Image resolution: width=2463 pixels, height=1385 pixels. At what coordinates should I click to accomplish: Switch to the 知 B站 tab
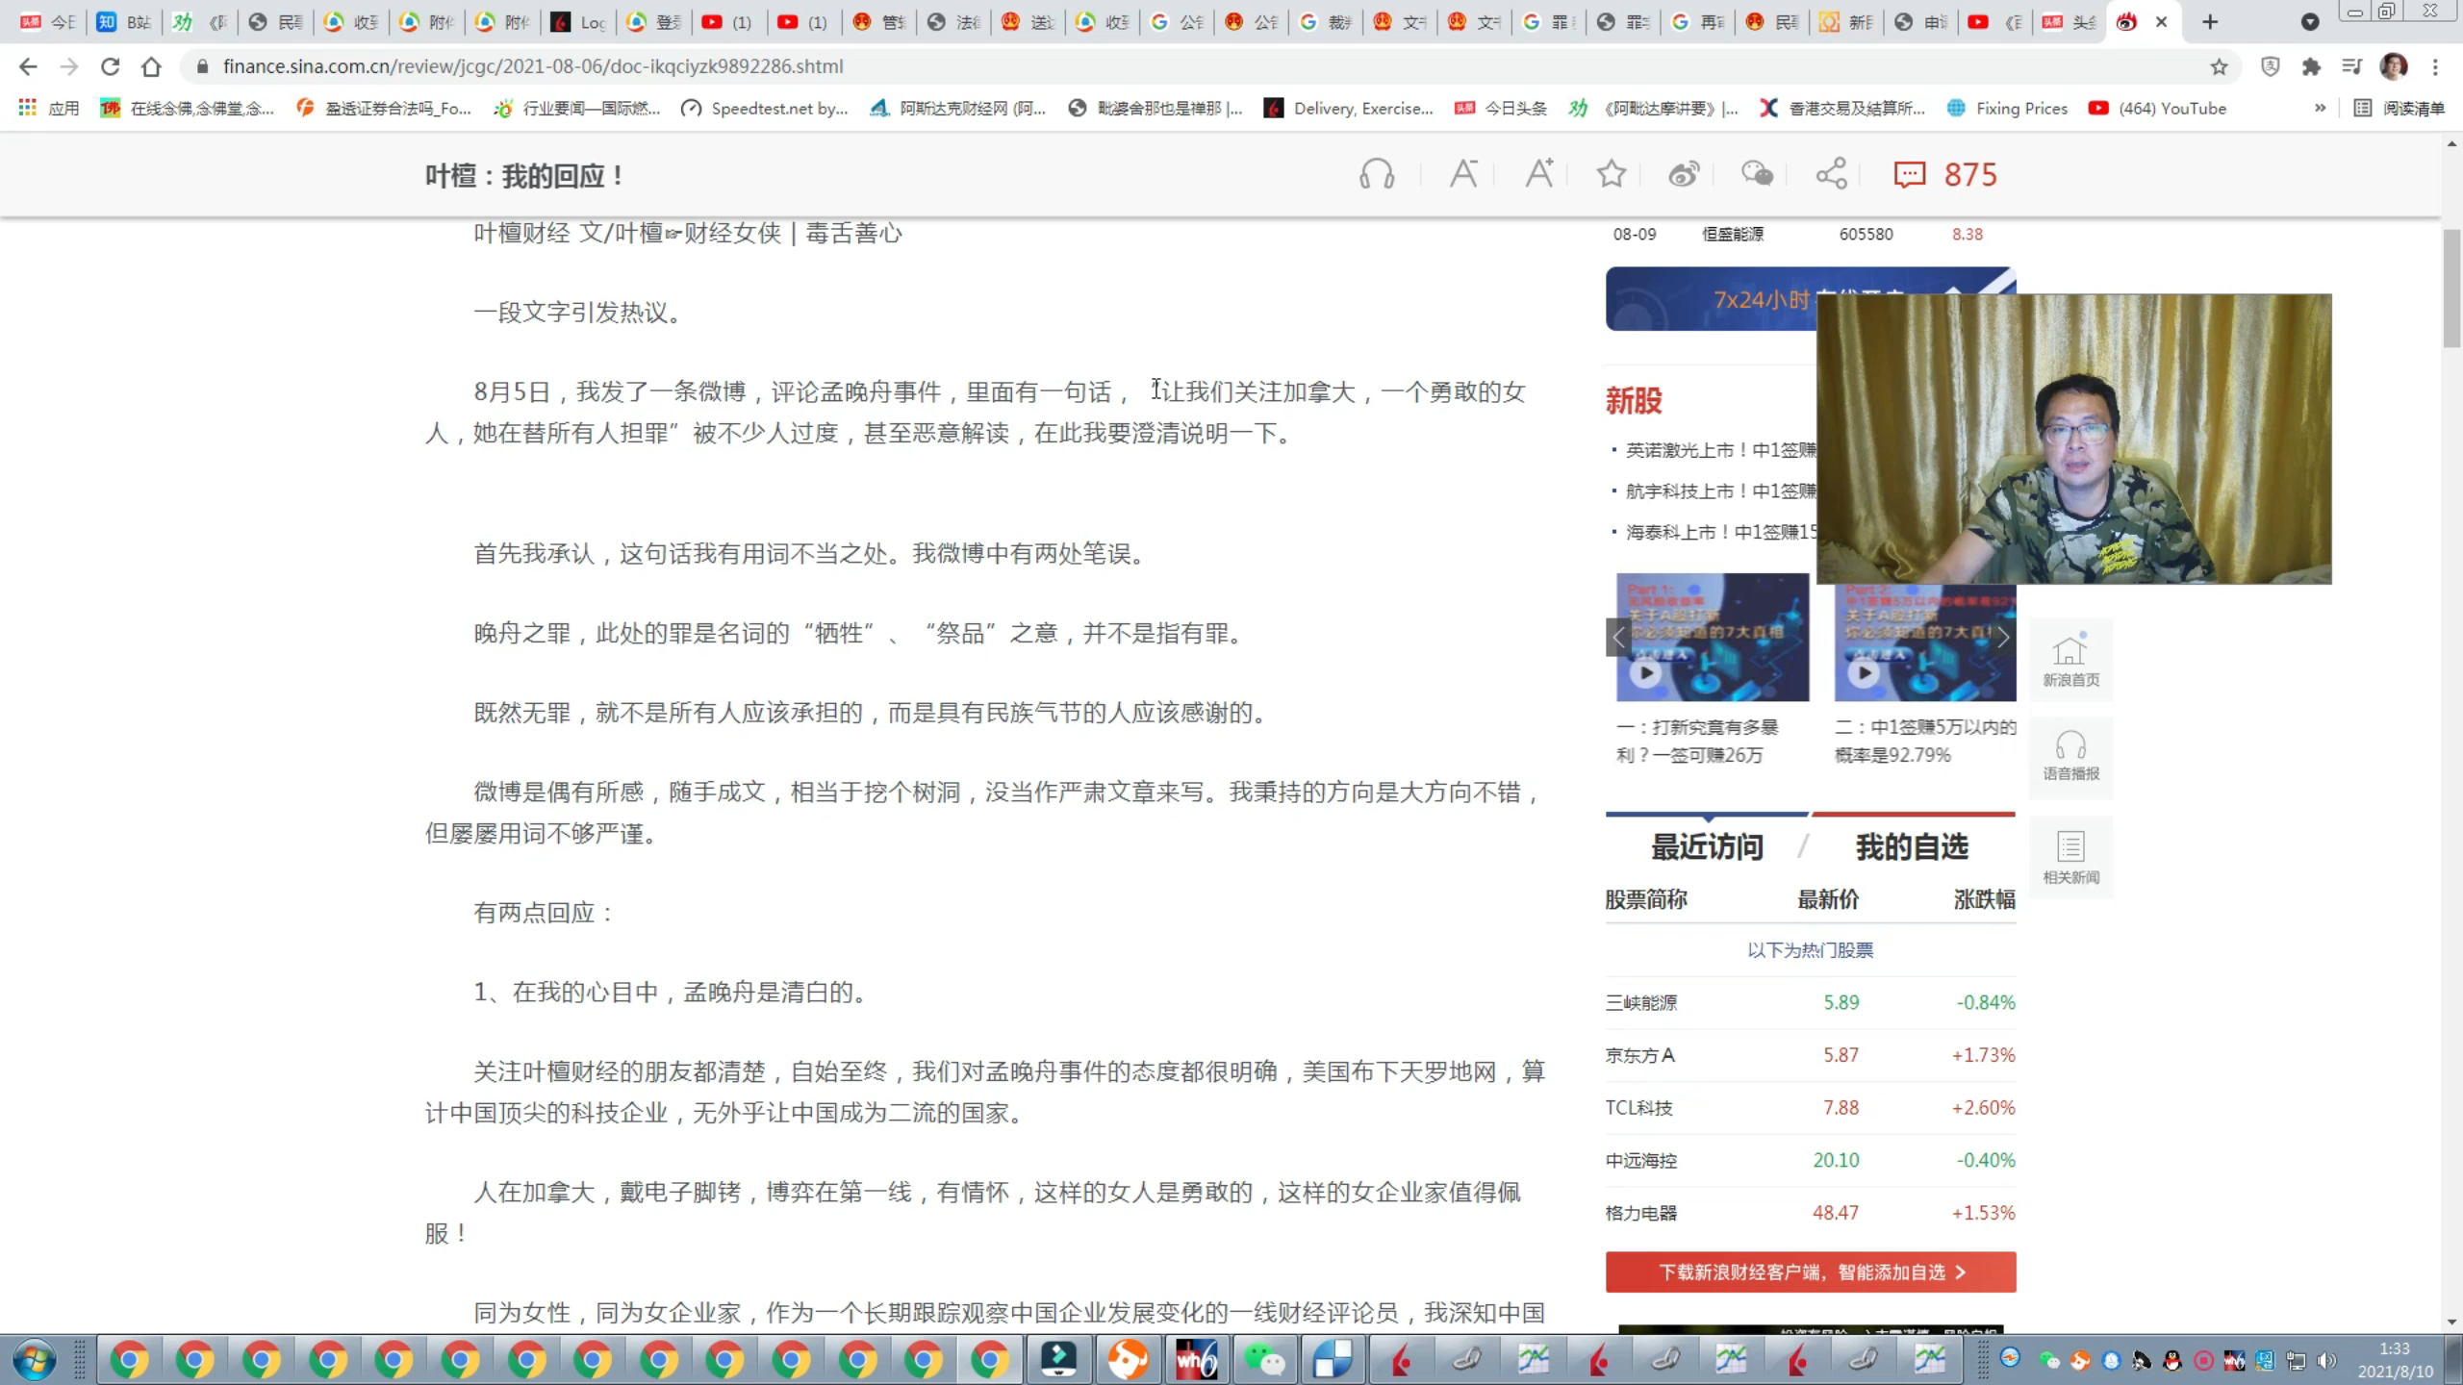point(125,22)
